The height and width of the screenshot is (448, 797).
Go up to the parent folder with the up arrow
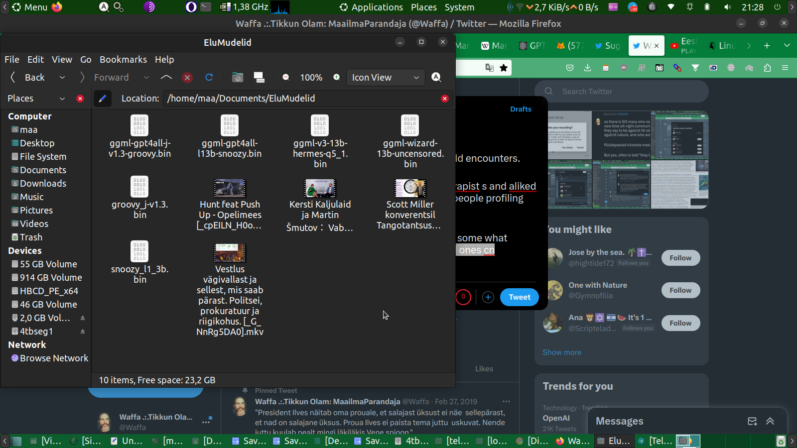[x=166, y=77]
